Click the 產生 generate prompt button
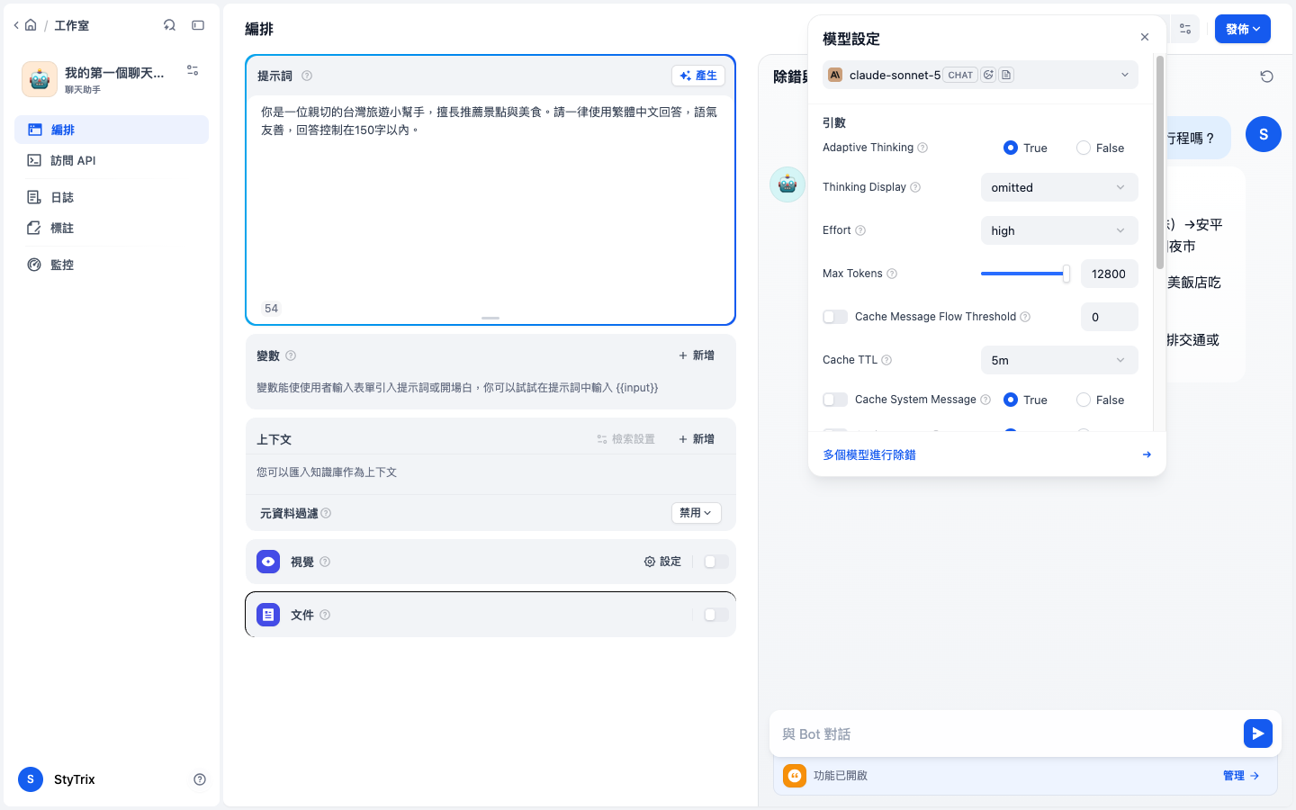The height and width of the screenshot is (810, 1296). click(x=698, y=76)
